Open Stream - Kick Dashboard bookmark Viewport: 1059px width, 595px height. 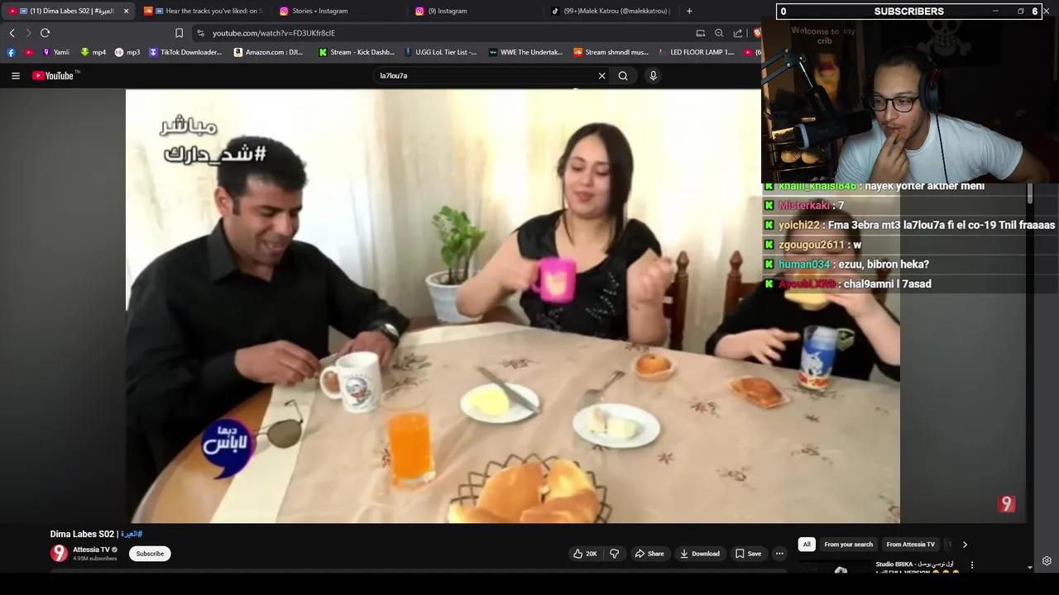click(357, 52)
